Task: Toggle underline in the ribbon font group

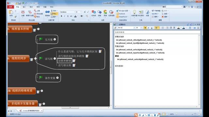Action: pos(68,16)
